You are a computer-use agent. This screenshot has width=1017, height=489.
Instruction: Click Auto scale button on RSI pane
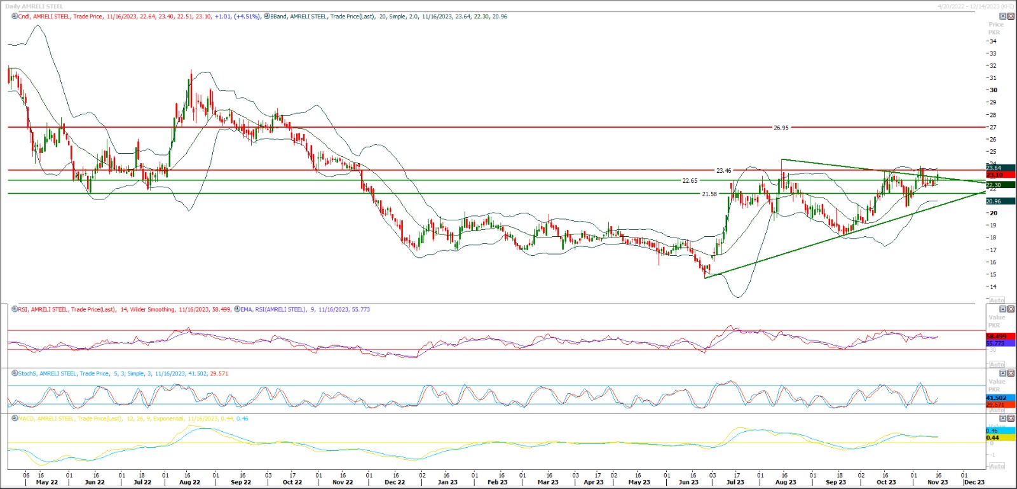[997, 365]
